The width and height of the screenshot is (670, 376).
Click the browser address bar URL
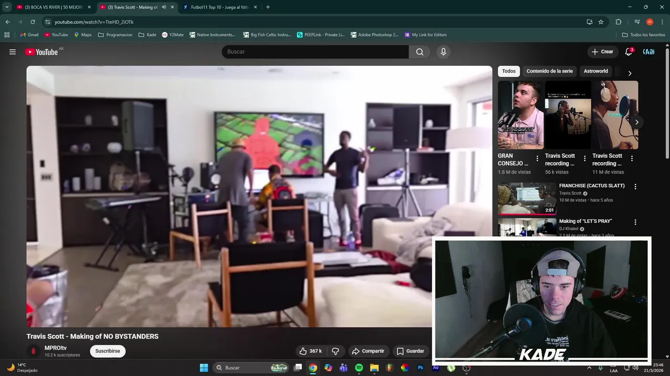click(x=94, y=22)
